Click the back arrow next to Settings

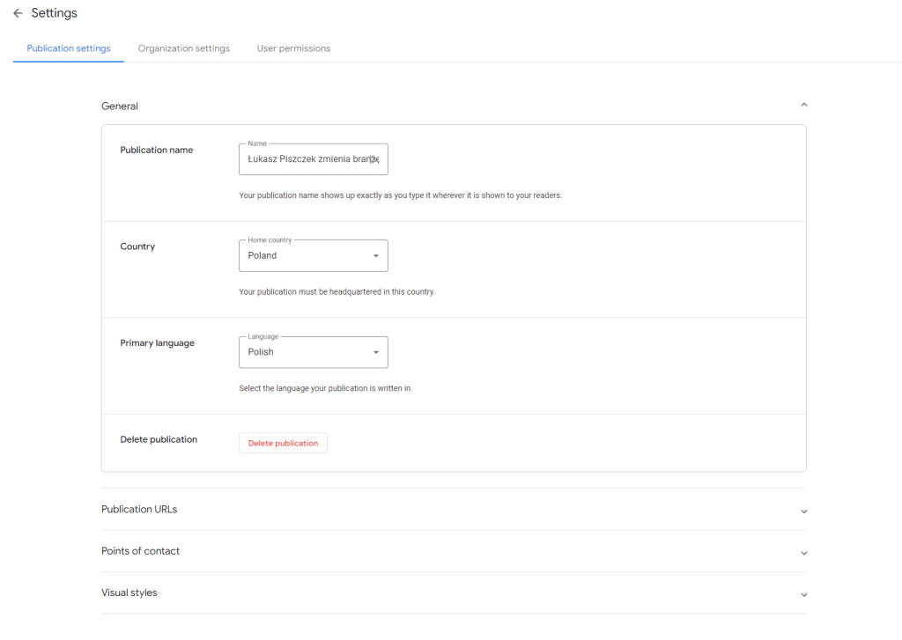click(18, 13)
